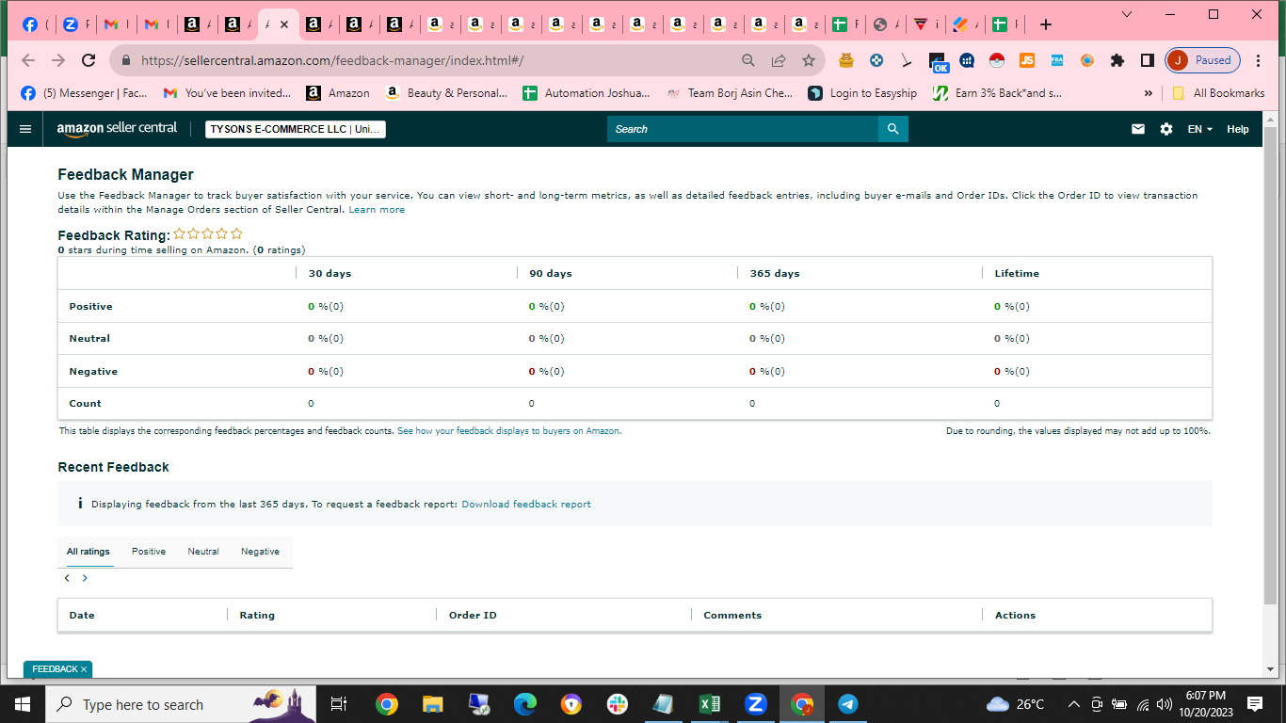Close the active browser tab

[x=284, y=24]
